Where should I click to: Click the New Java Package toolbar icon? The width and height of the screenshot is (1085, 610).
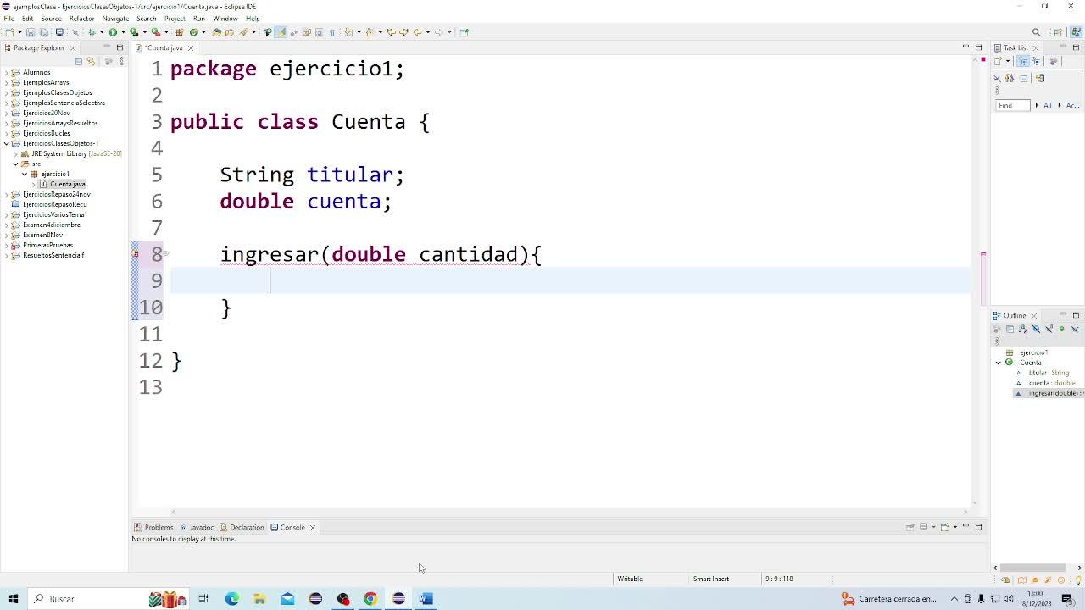[180, 32]
